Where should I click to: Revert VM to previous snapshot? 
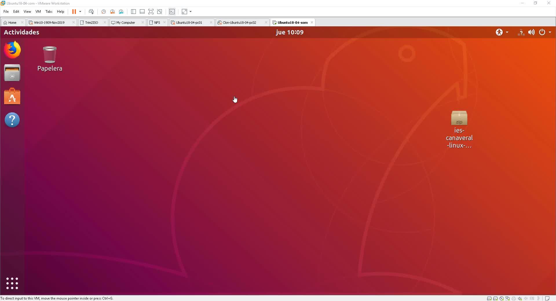(x=112, y=12)
